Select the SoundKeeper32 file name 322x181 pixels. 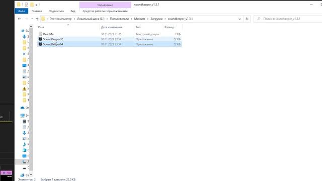click(53, 39)
